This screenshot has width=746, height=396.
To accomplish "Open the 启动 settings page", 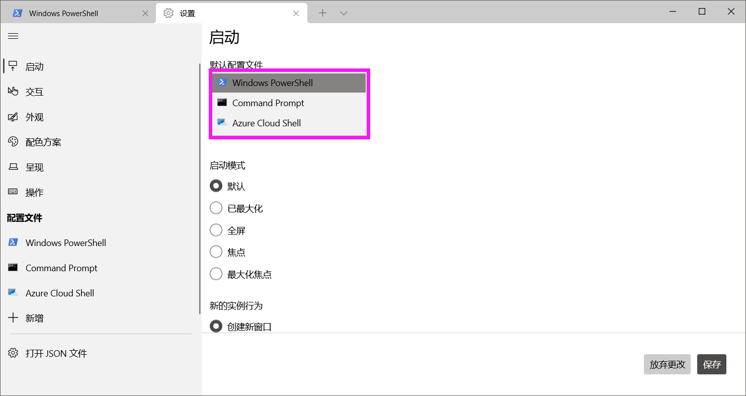I will (101, 66).
